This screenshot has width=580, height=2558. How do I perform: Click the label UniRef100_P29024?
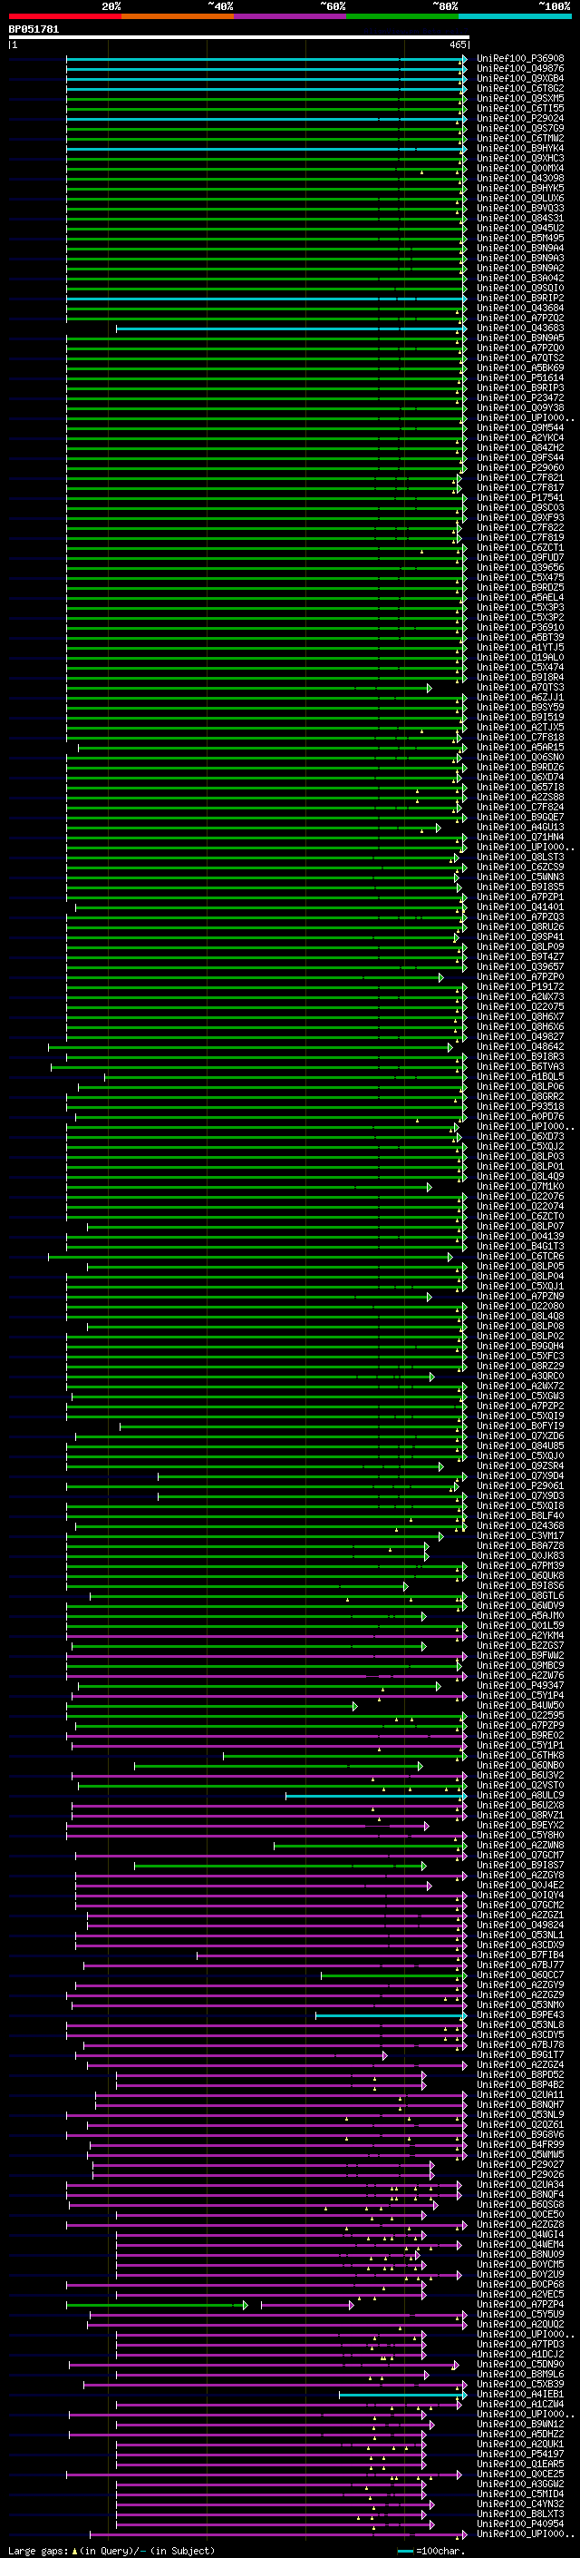pyautogui.click(x=520, y=118)
